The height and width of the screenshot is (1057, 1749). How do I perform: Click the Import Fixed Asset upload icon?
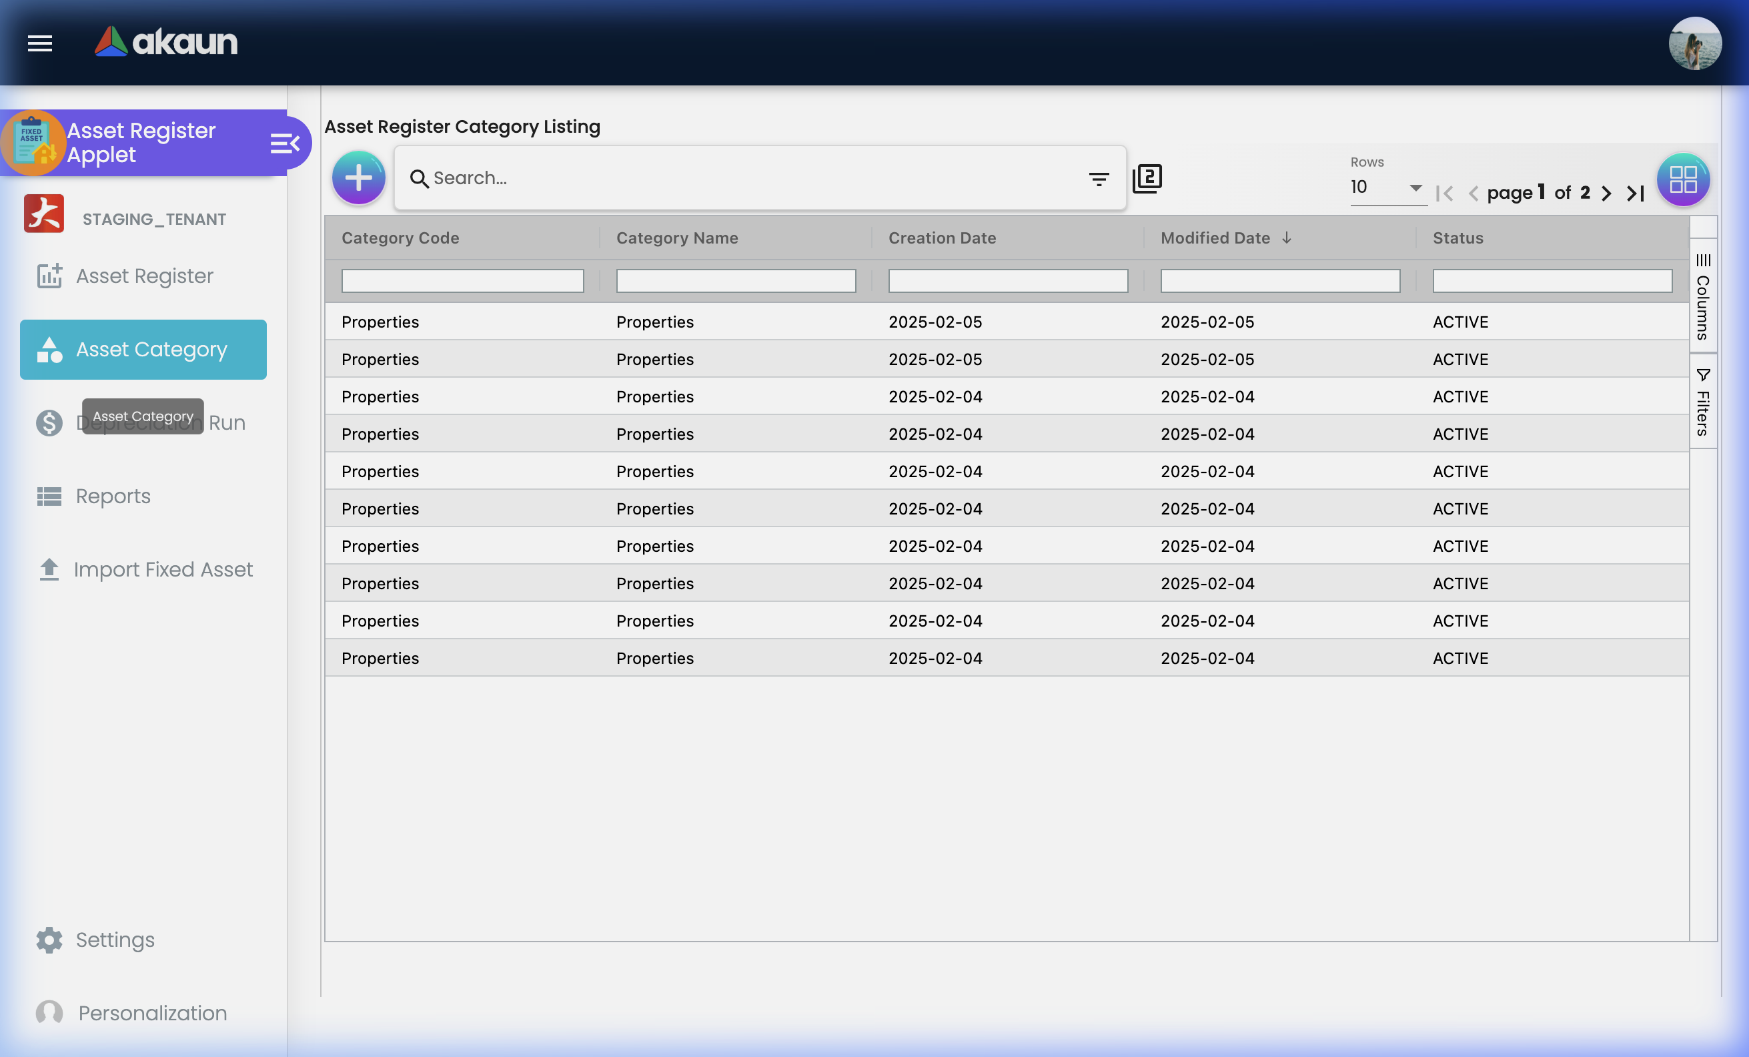[48, 569]
